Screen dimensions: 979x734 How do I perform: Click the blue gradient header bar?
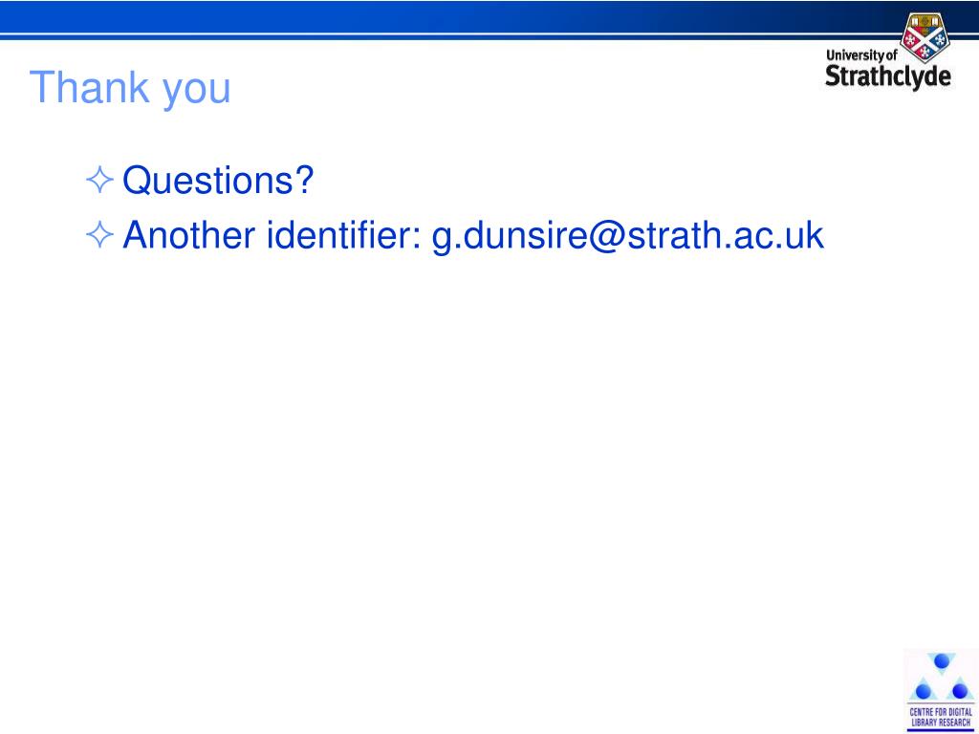(x=489, y=16)
